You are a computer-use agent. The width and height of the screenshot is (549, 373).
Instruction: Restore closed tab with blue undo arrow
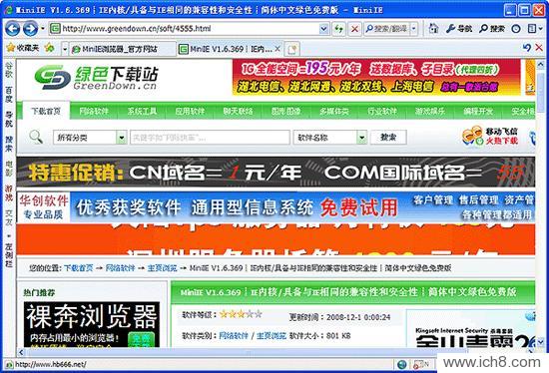[526, 48]
